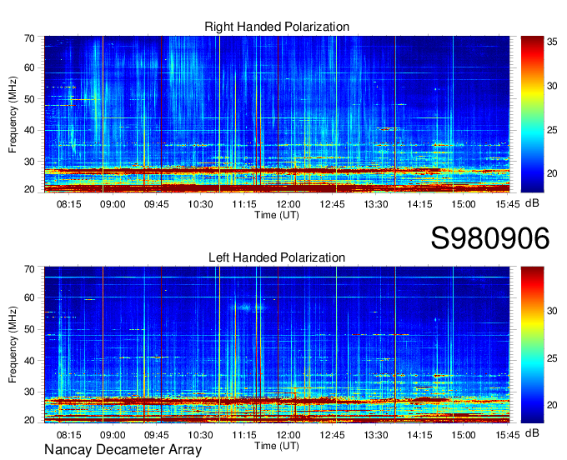567x460 pixels.
Task: Click the 30 value on the bottom color bar scale
Action: [x=552, y=311]
